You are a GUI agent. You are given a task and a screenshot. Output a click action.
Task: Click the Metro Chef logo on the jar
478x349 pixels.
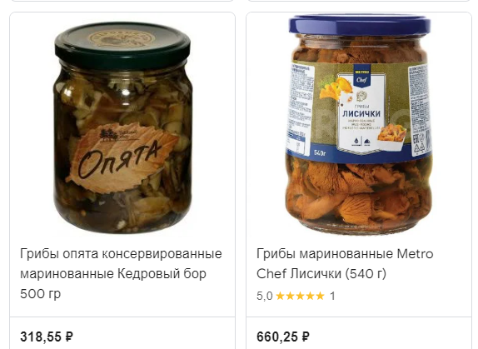point(361,75)
